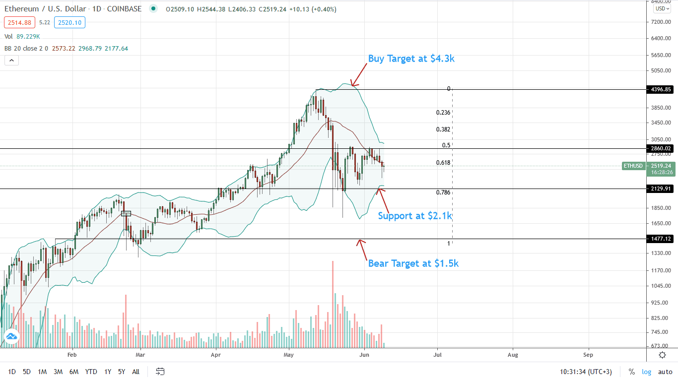
Task: Select the 1D time range
Action: (x=12, y=372)
